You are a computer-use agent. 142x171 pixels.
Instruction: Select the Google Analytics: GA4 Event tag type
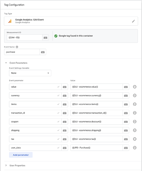(71, 21)
